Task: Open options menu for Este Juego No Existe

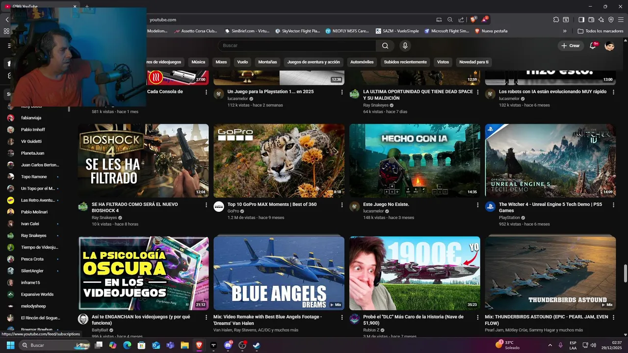Action: pos(478,205)
